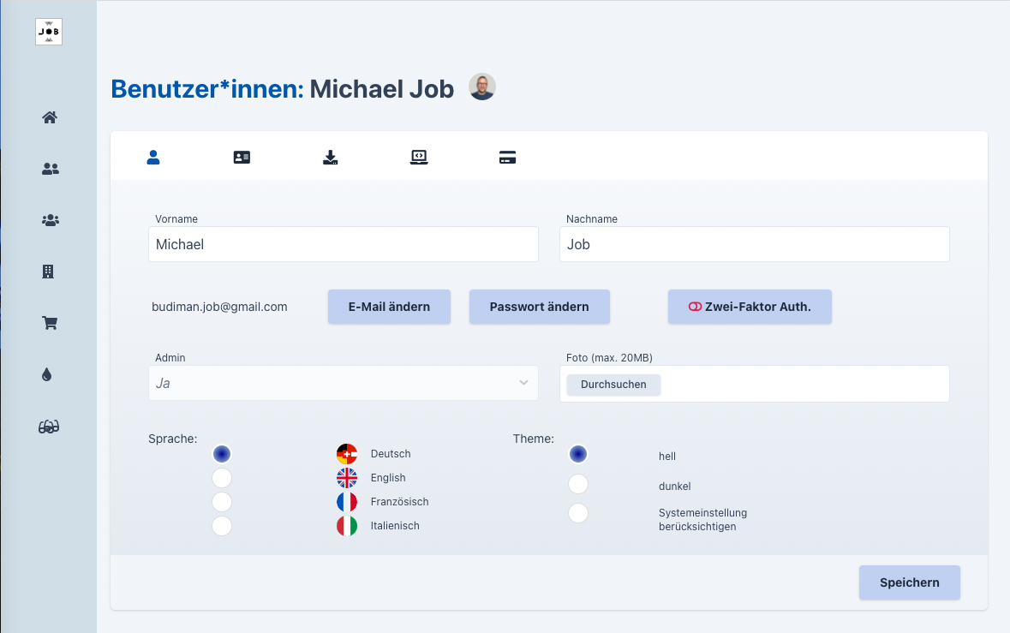Screen dimensions: 1010x633
Task: Select the Deutsch language radio button
Action: (222, 454)
